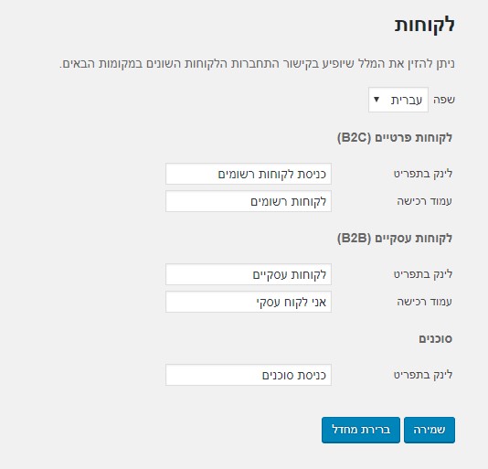Screen dimensions: 488x469
Task: Click the לינק בתפריט label under B2C
Action: 422,174
